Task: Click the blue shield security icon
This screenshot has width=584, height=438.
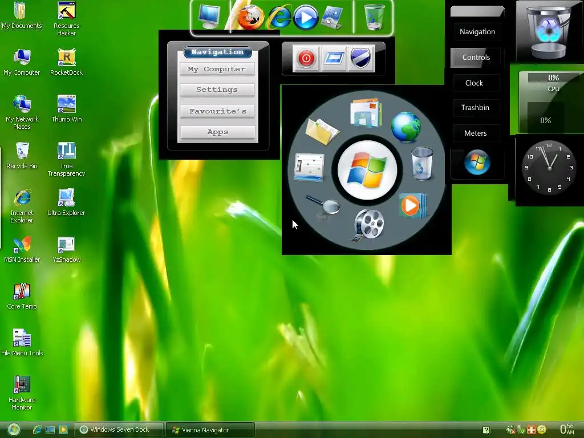Action: click(x=360, y=58)
